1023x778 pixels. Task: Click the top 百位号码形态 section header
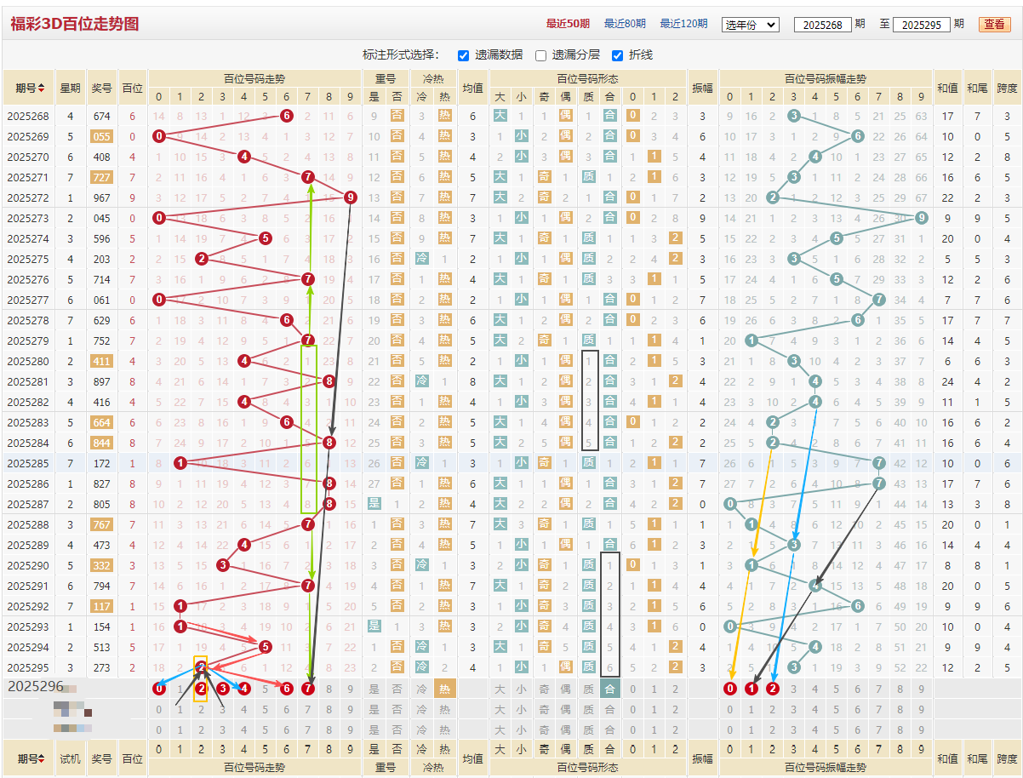coord(587,78)
